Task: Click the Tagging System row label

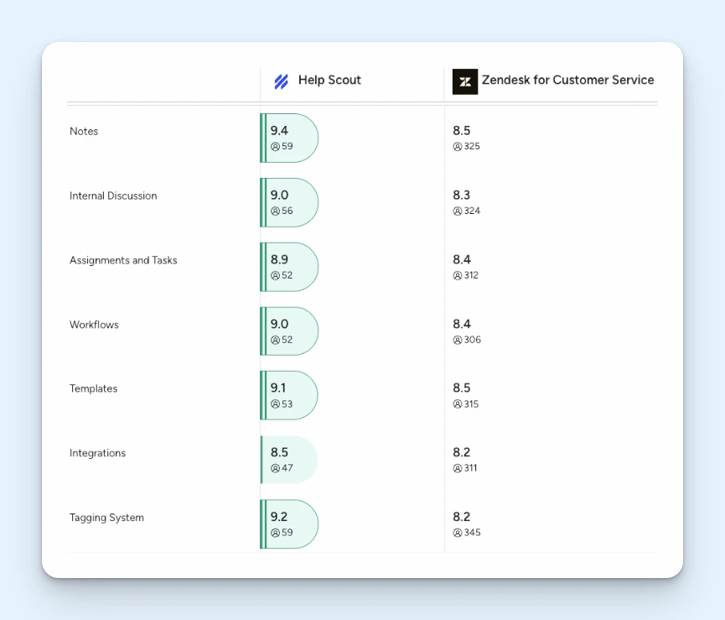Action: 106,518
